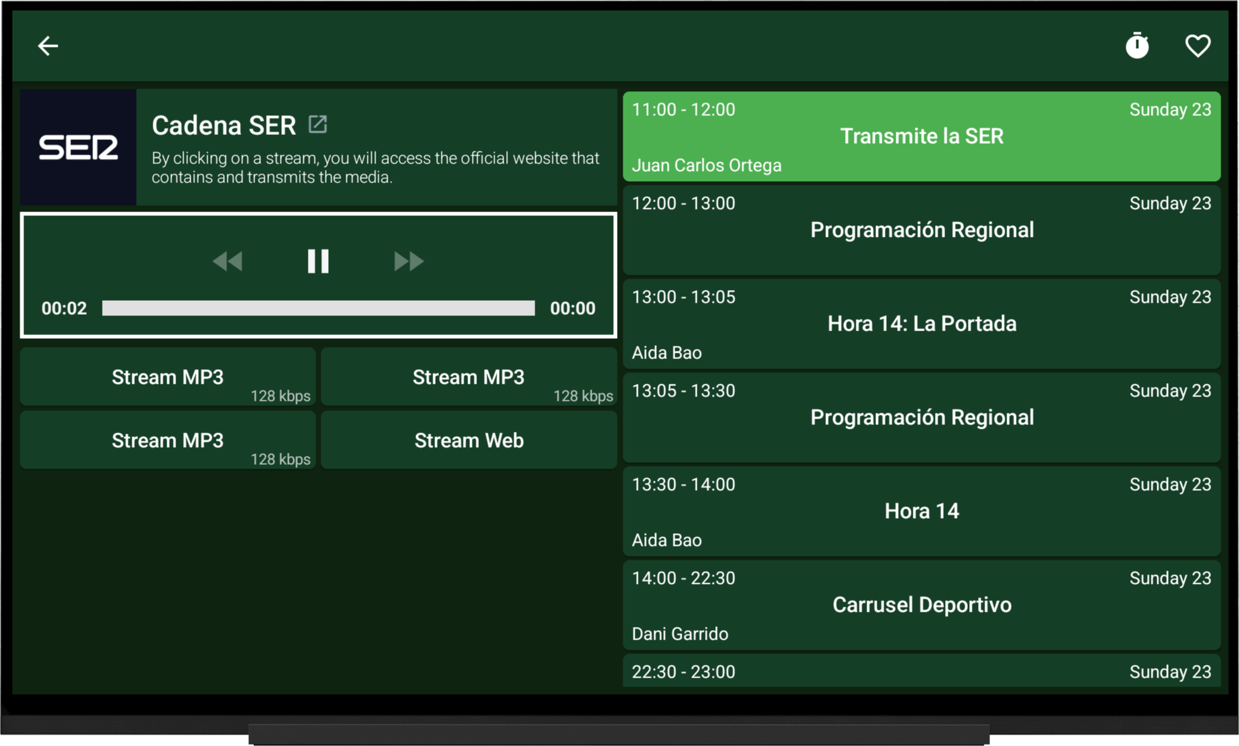Click the rewind playback button
This screenshot has height=746, width=1239.
[x=227, y=261]
